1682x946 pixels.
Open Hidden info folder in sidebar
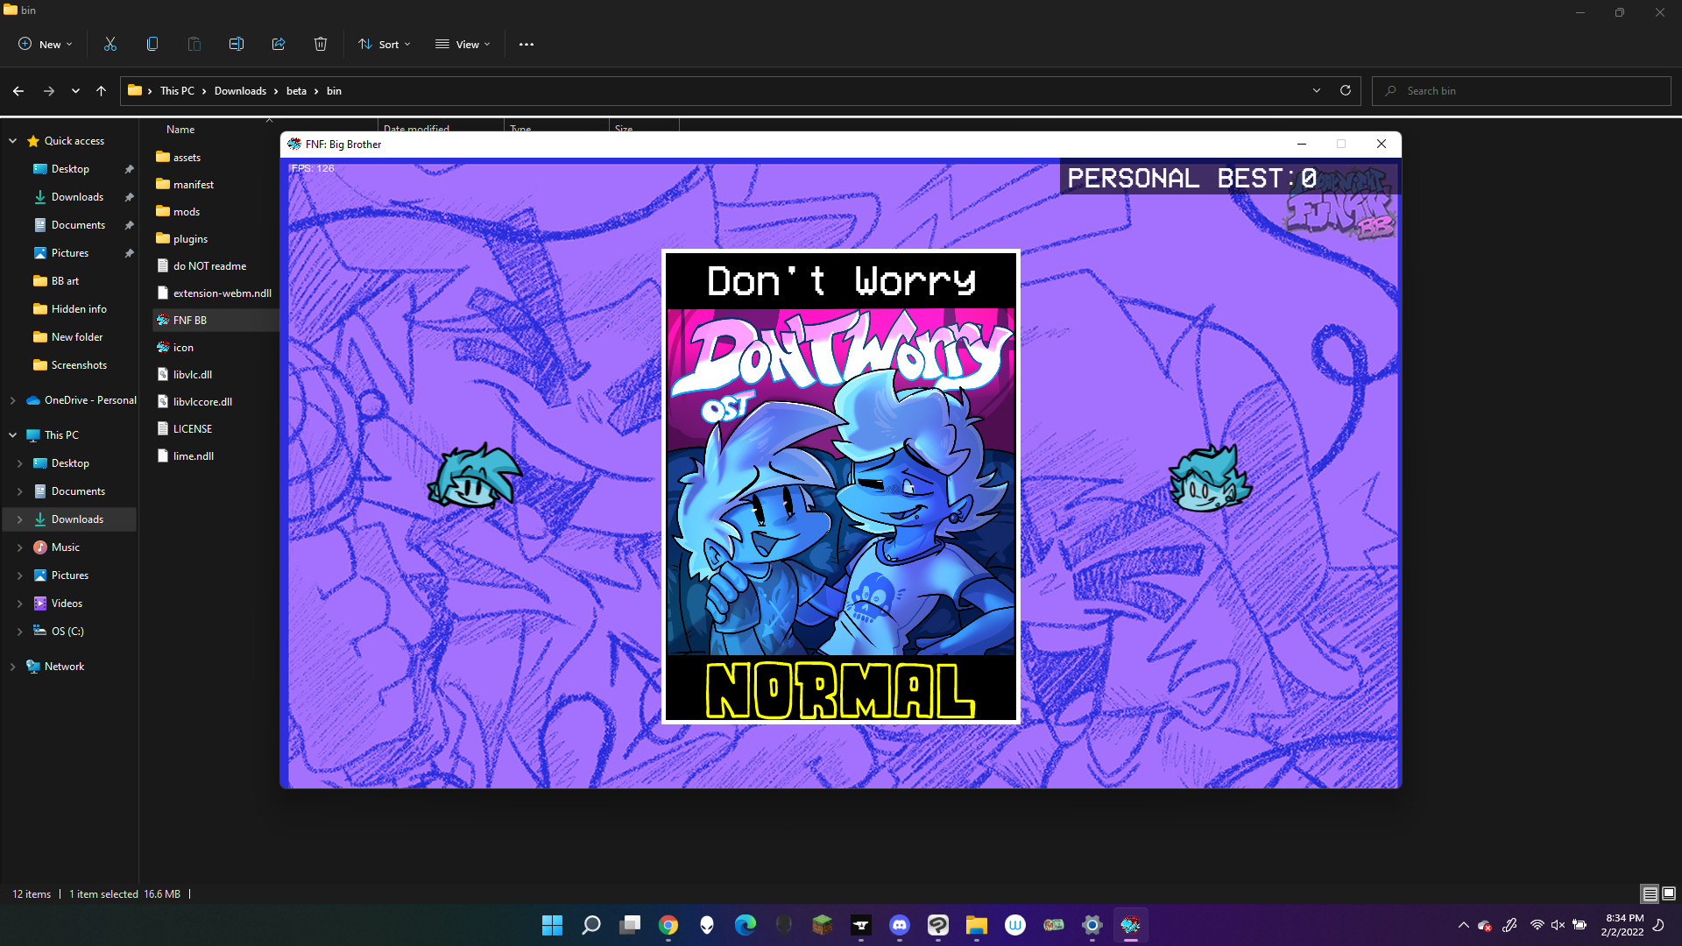tap(79, 309)
